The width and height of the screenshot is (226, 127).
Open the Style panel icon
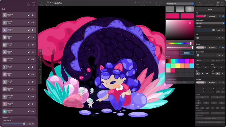tap(218, 3)
